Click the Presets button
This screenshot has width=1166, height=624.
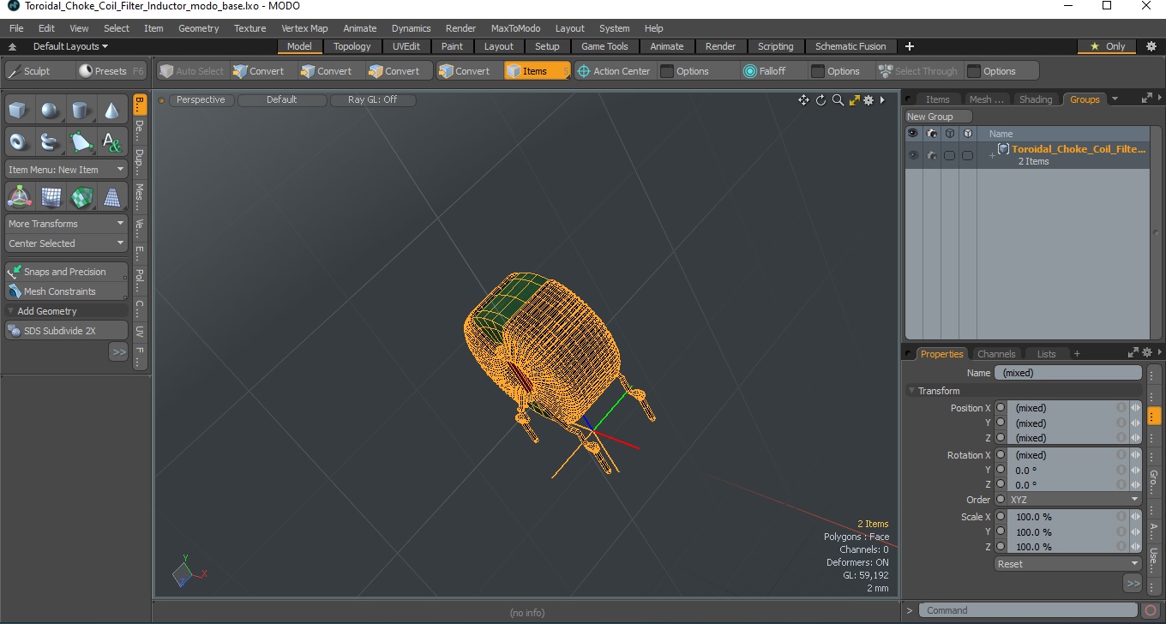pyautogui.click(x=111, y=71)
